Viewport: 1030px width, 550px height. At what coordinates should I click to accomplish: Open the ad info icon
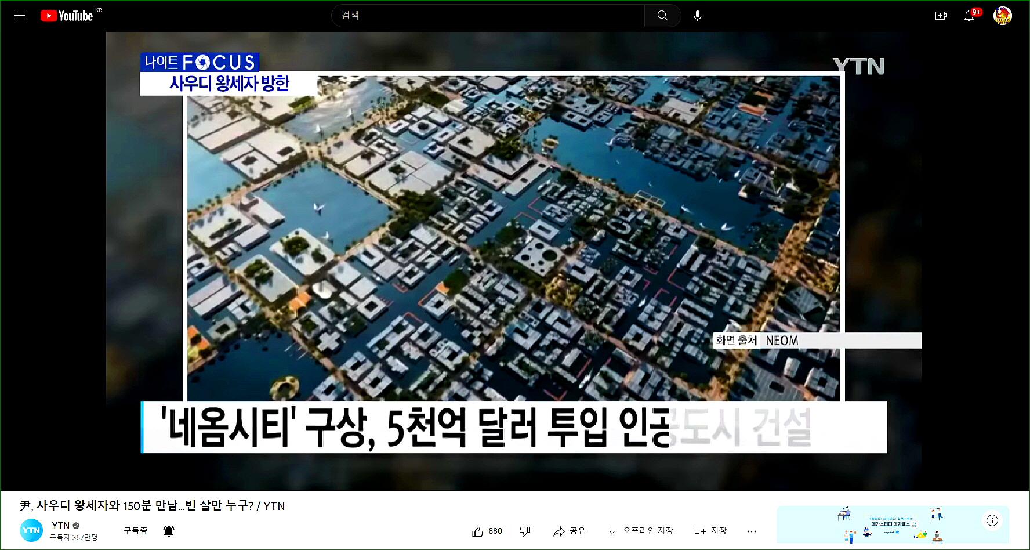[x=992, y=520]
